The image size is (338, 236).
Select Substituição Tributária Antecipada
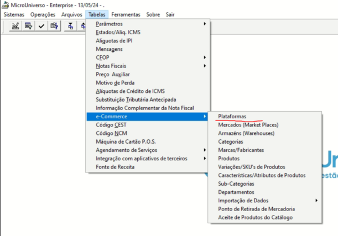point(148,99)
